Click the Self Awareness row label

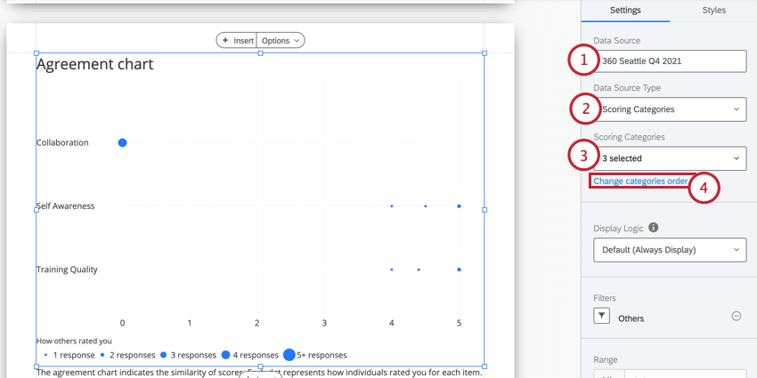pyautogui.click(x=65, y=205)
